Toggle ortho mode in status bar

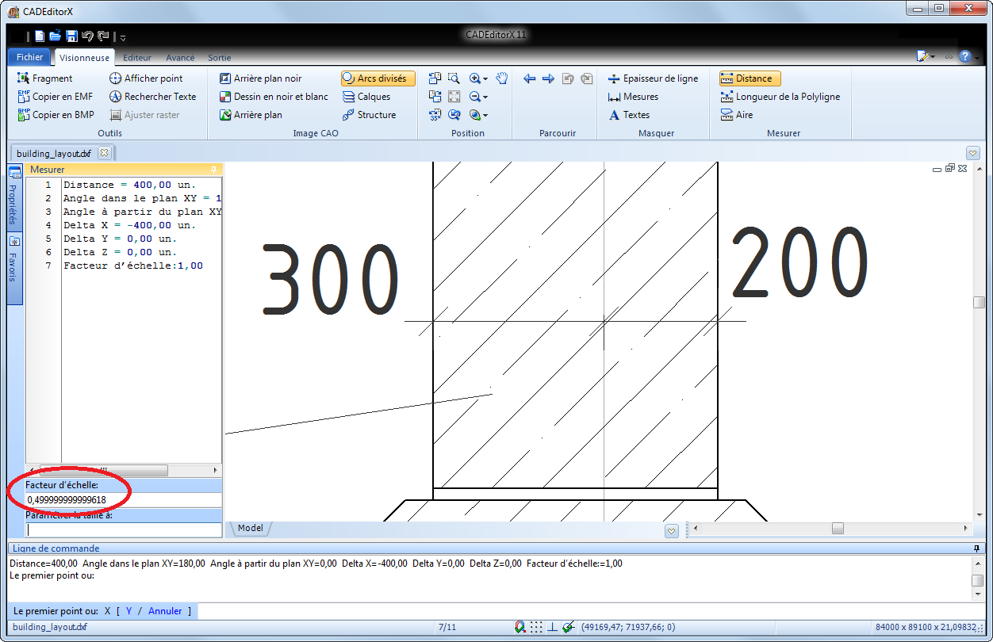pos(553,627)
